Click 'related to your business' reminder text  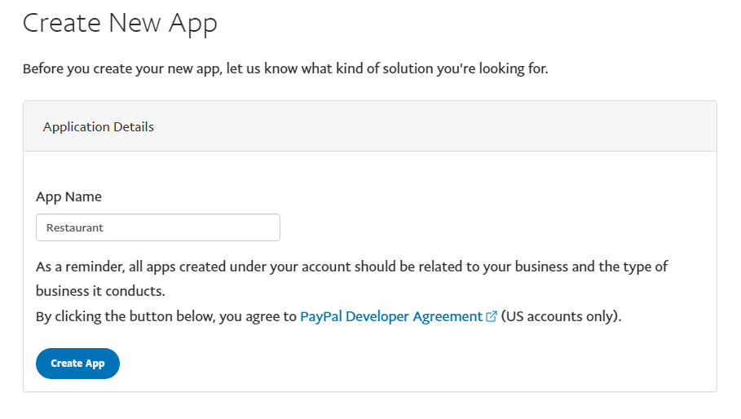[x=457, y=267]
